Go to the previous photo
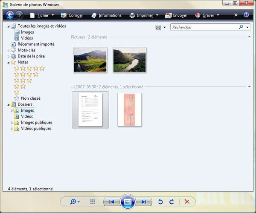This screenshot has height=213, width=256. point(111,202)
